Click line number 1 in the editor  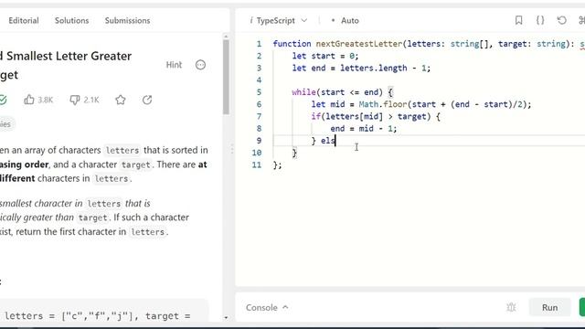click(x=259, y=44)
